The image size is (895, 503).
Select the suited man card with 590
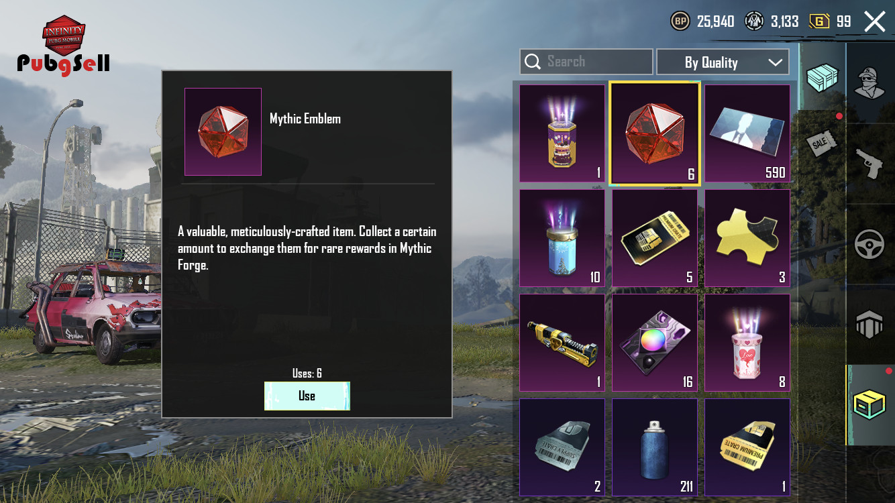(x=747, y=133)
